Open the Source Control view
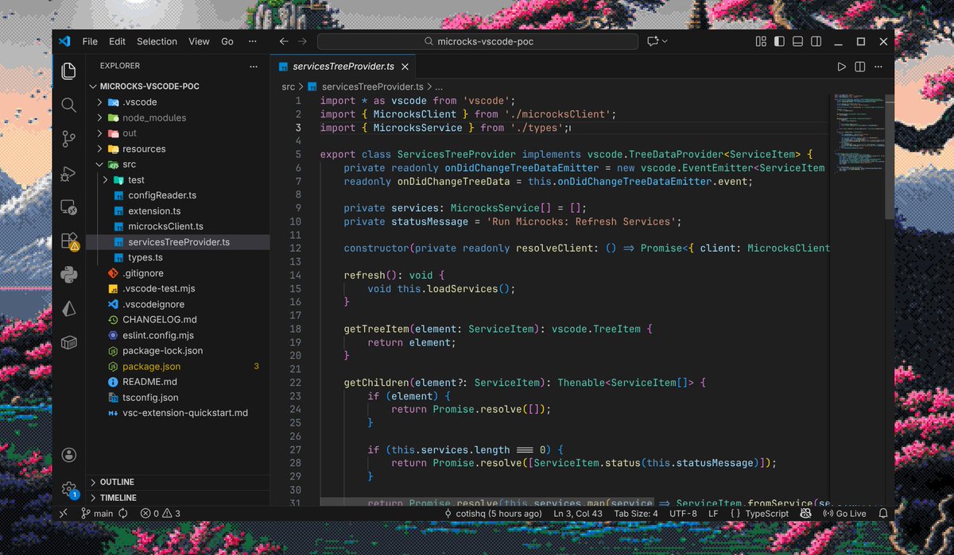 click(69, 140)
